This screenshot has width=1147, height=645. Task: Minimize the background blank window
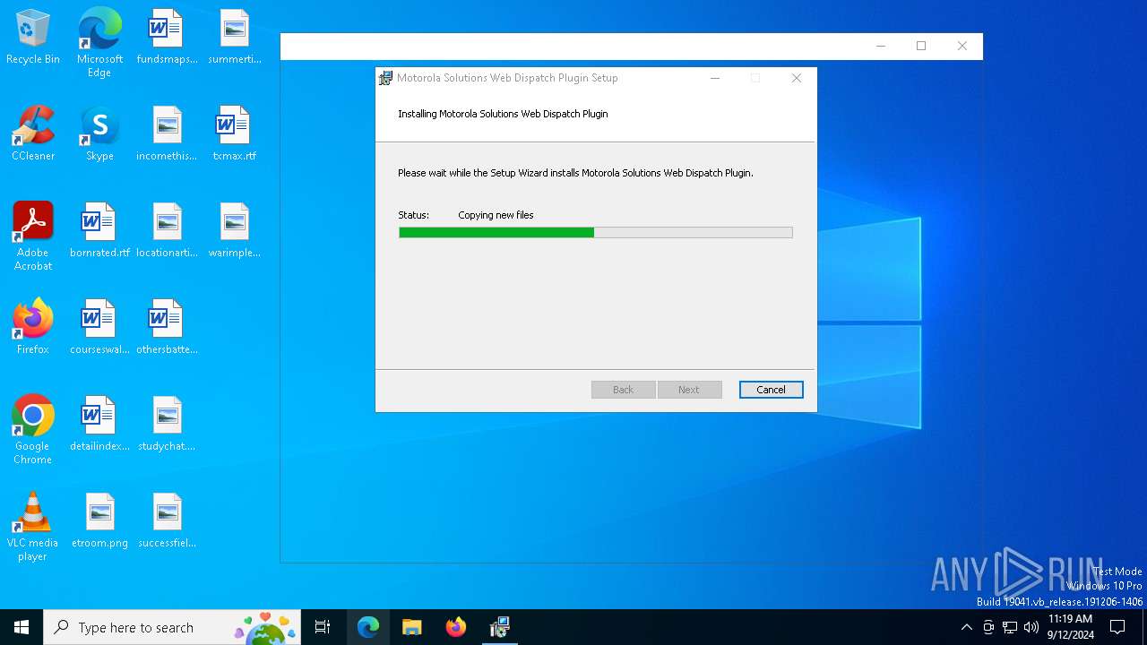point(880,47)
